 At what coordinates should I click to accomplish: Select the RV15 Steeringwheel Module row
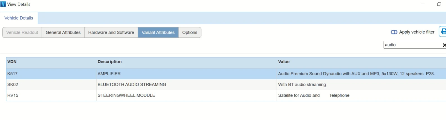(126, 95)
